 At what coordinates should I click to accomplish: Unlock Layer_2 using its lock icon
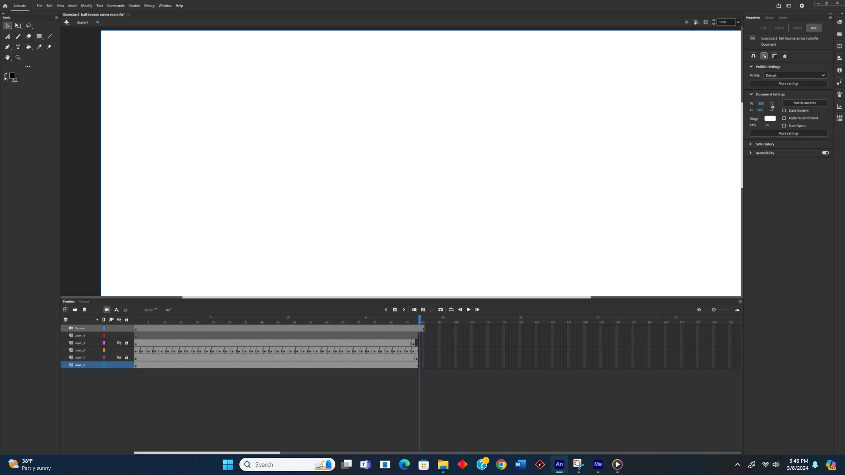[127, 358]
